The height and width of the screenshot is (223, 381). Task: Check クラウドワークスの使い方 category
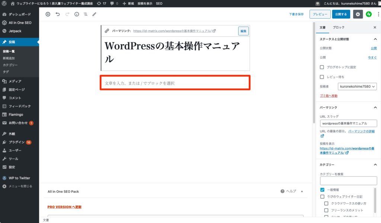tap(326, 203)
